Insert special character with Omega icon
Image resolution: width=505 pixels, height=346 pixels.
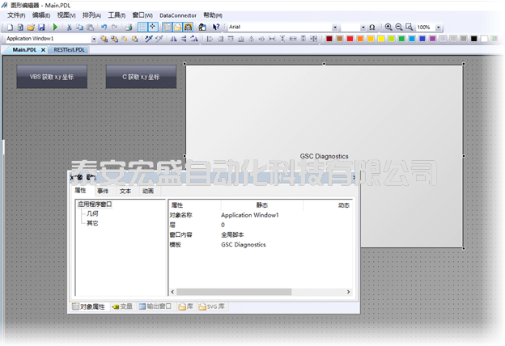(x=371, y=27)
